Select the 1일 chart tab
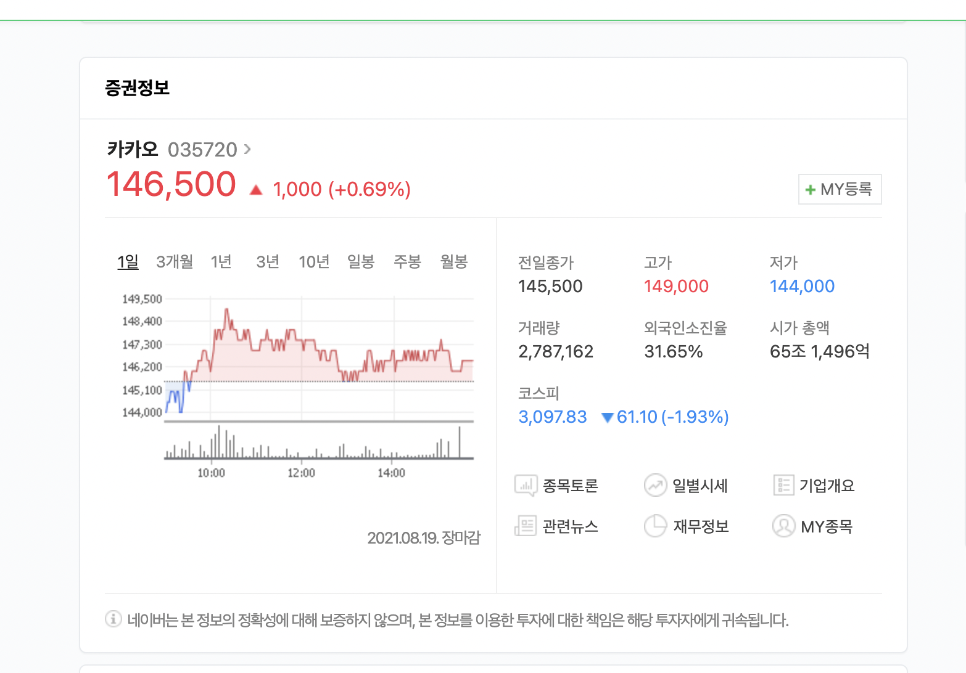The width and height of the screenshot is (966, 673). pos(128,262)
